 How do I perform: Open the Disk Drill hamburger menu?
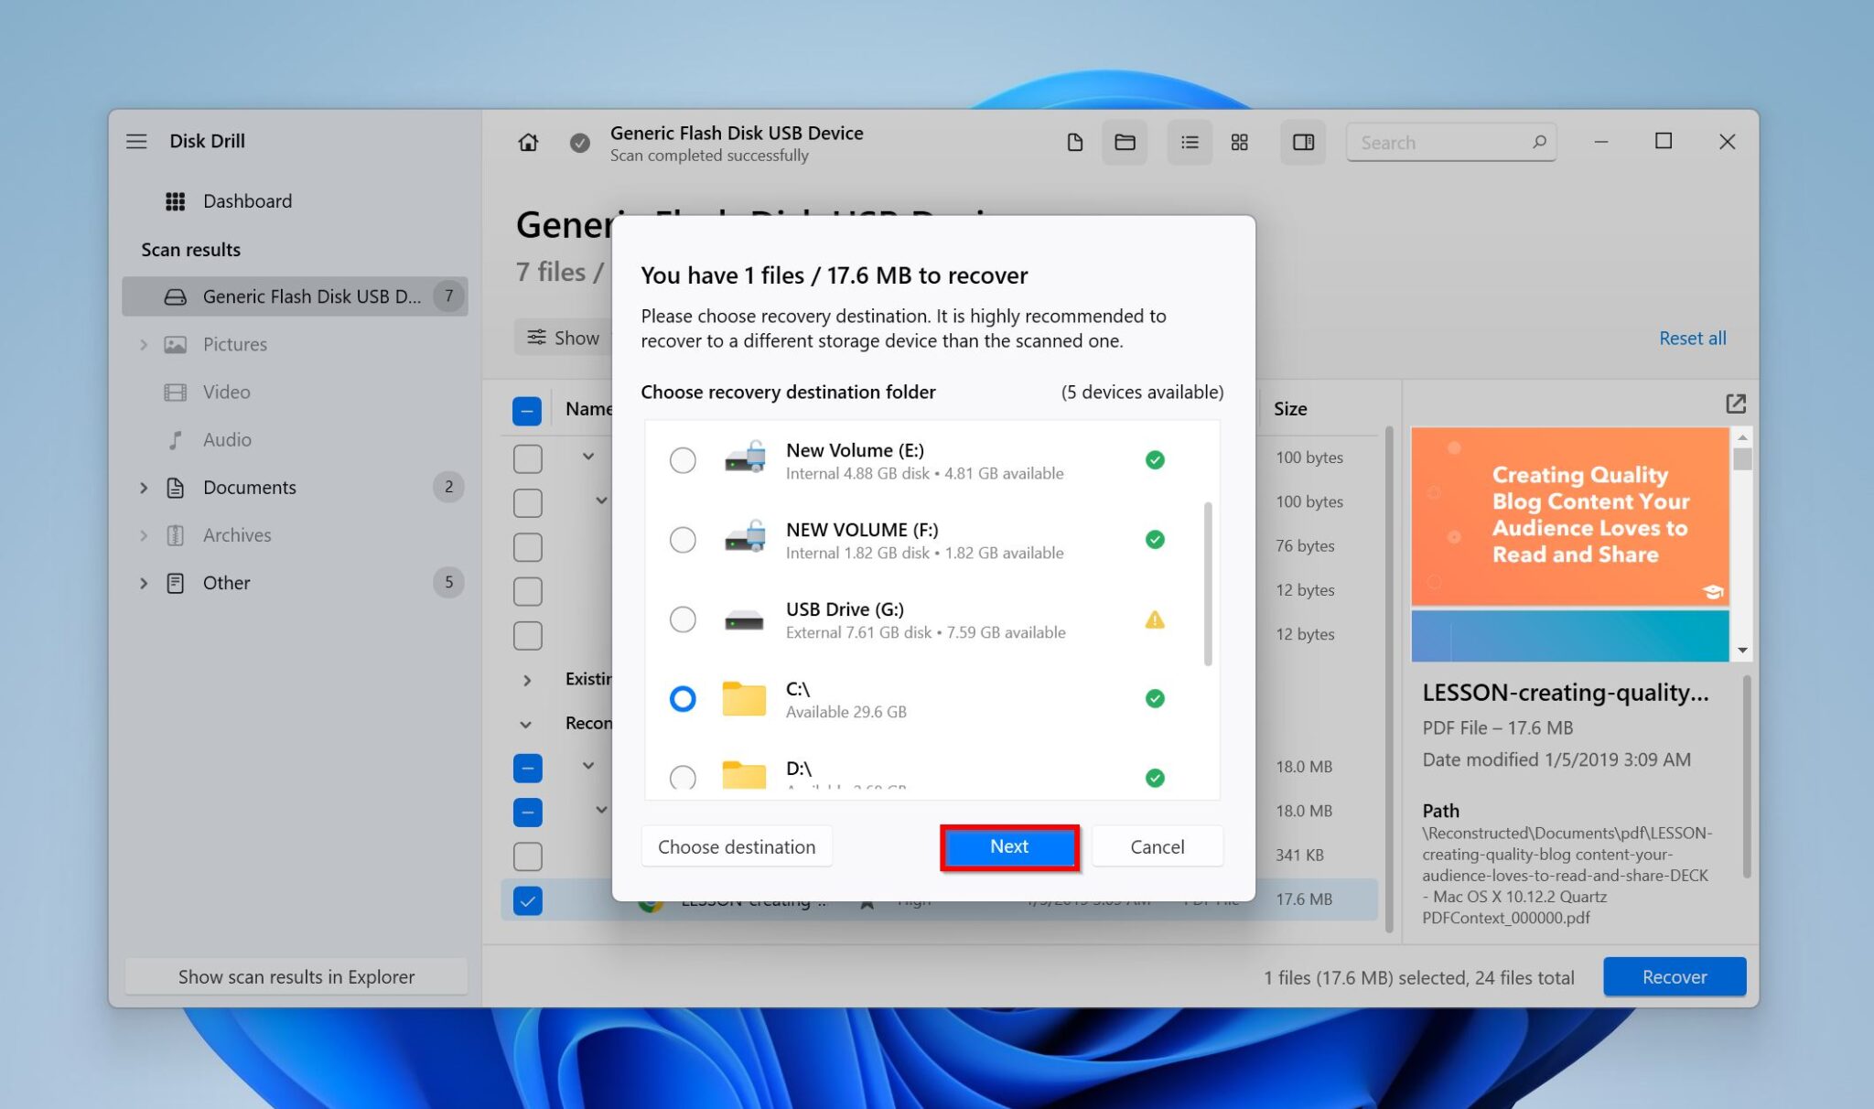point(136,141)
